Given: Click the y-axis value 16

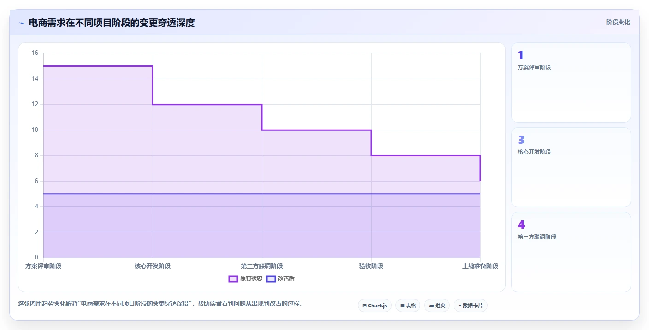Looking at the screenshot, I should click(35, 53).
